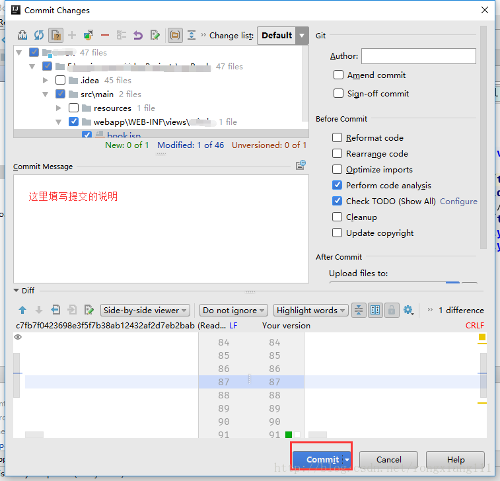Click the right panel vertical scrollbar
The image size is (500, 481).
[483, 137]
